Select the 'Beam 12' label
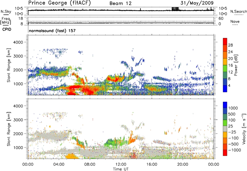The image size is (247, 171). [x=120, y=3]
